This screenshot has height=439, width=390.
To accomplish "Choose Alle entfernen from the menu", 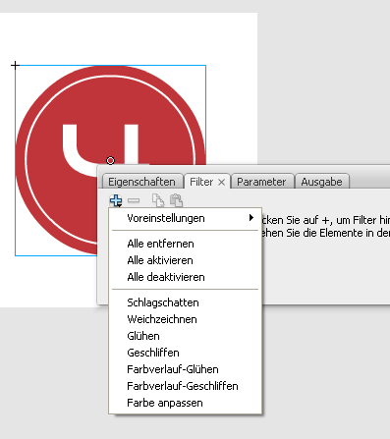I will (x=186, y=244).
